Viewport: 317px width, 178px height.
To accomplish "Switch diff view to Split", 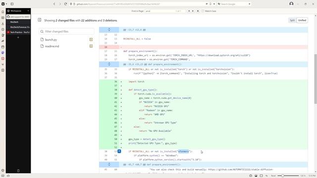I will [292, 20].
